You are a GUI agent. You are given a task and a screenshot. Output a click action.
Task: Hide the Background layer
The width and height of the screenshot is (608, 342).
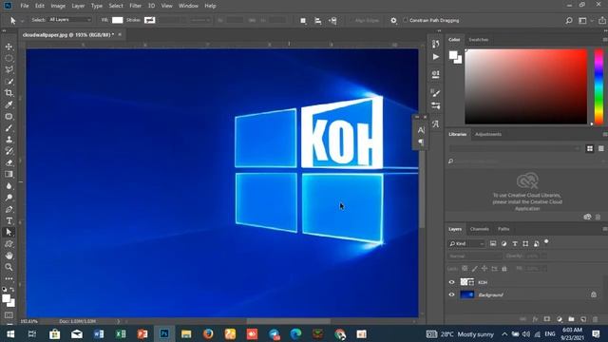click(x=452, y=294)
